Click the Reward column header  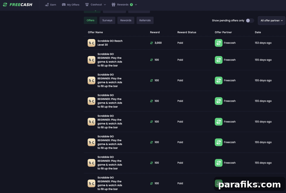click(x=155, y=32)
